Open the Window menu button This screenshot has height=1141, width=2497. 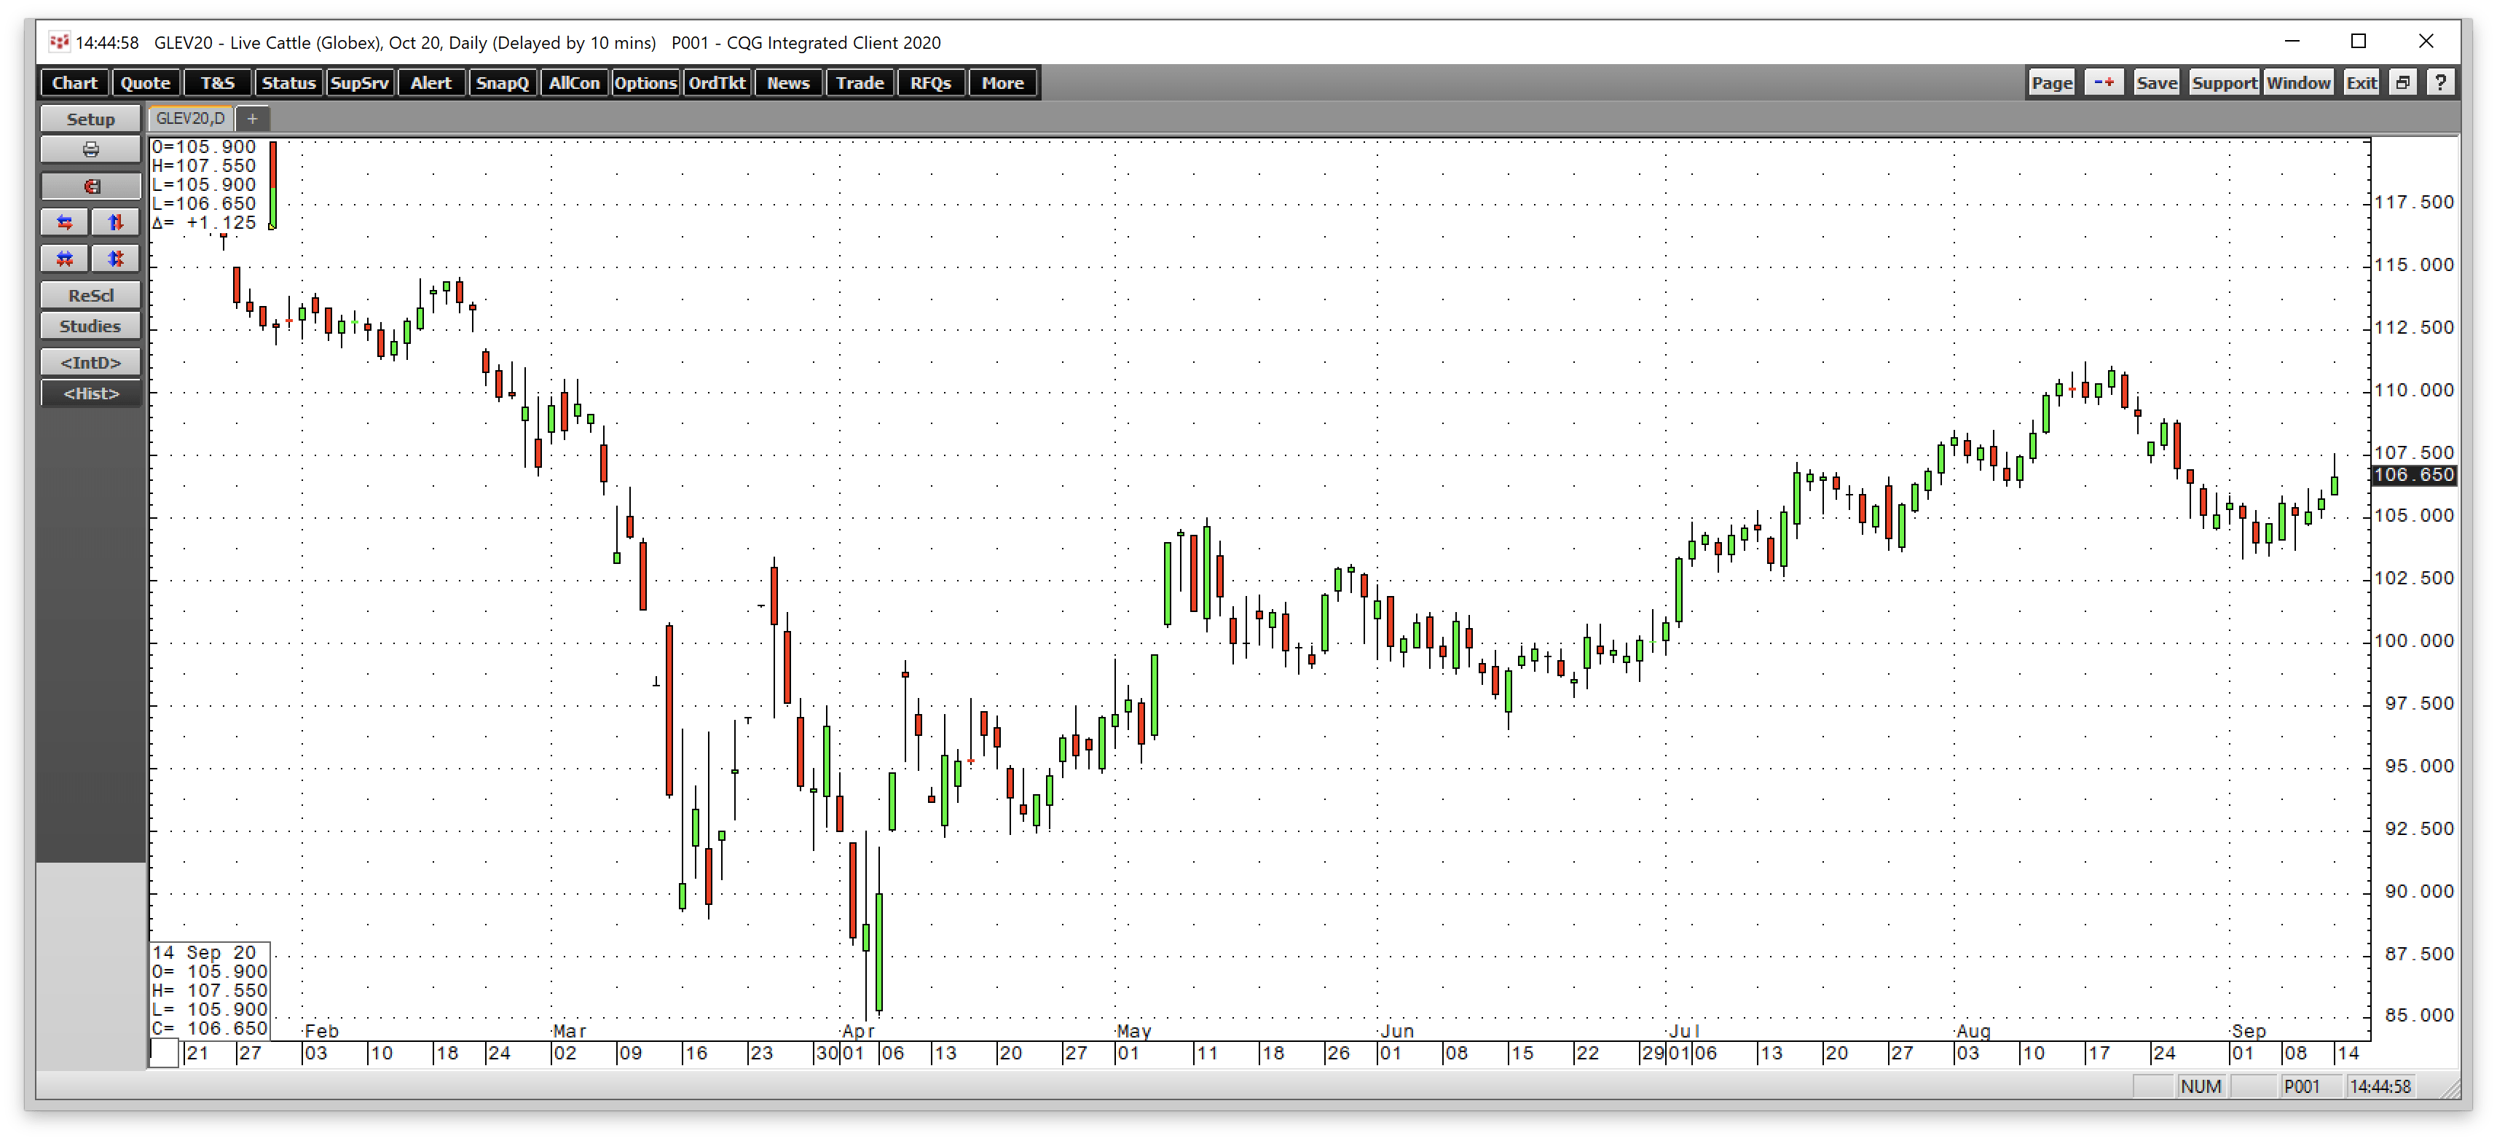pos(2297,83)
